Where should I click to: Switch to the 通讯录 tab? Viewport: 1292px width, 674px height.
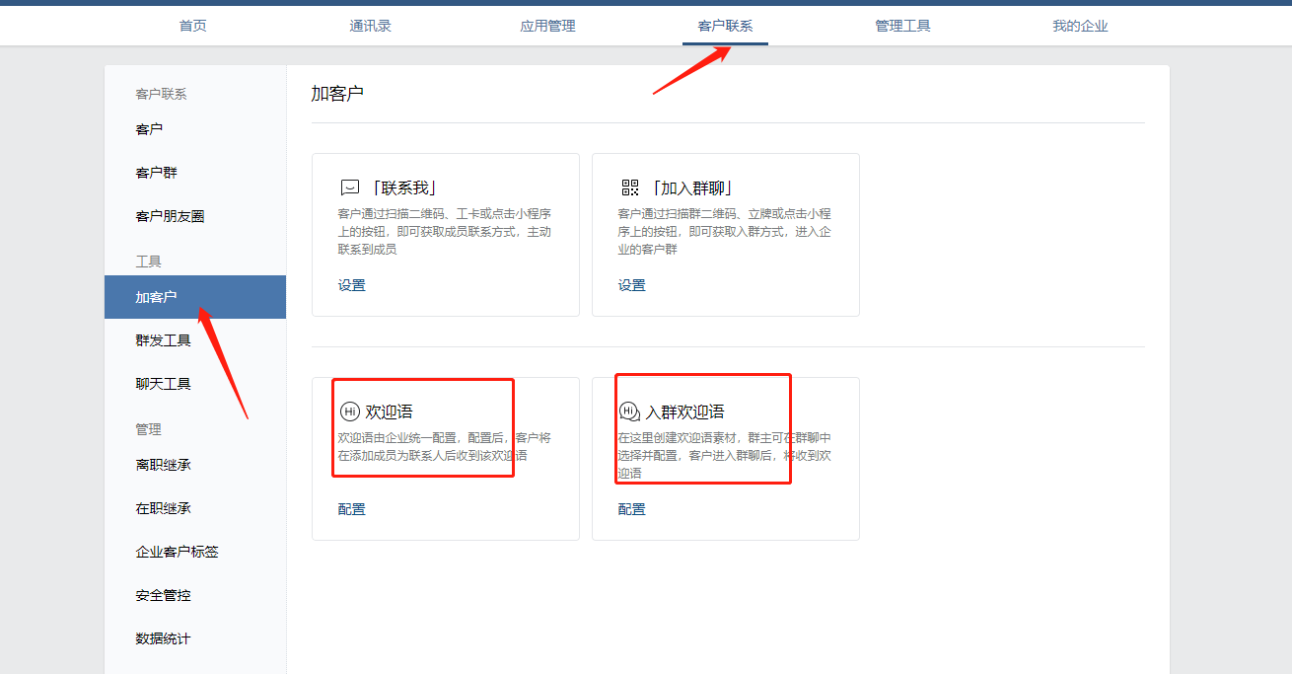click(370, 26)
